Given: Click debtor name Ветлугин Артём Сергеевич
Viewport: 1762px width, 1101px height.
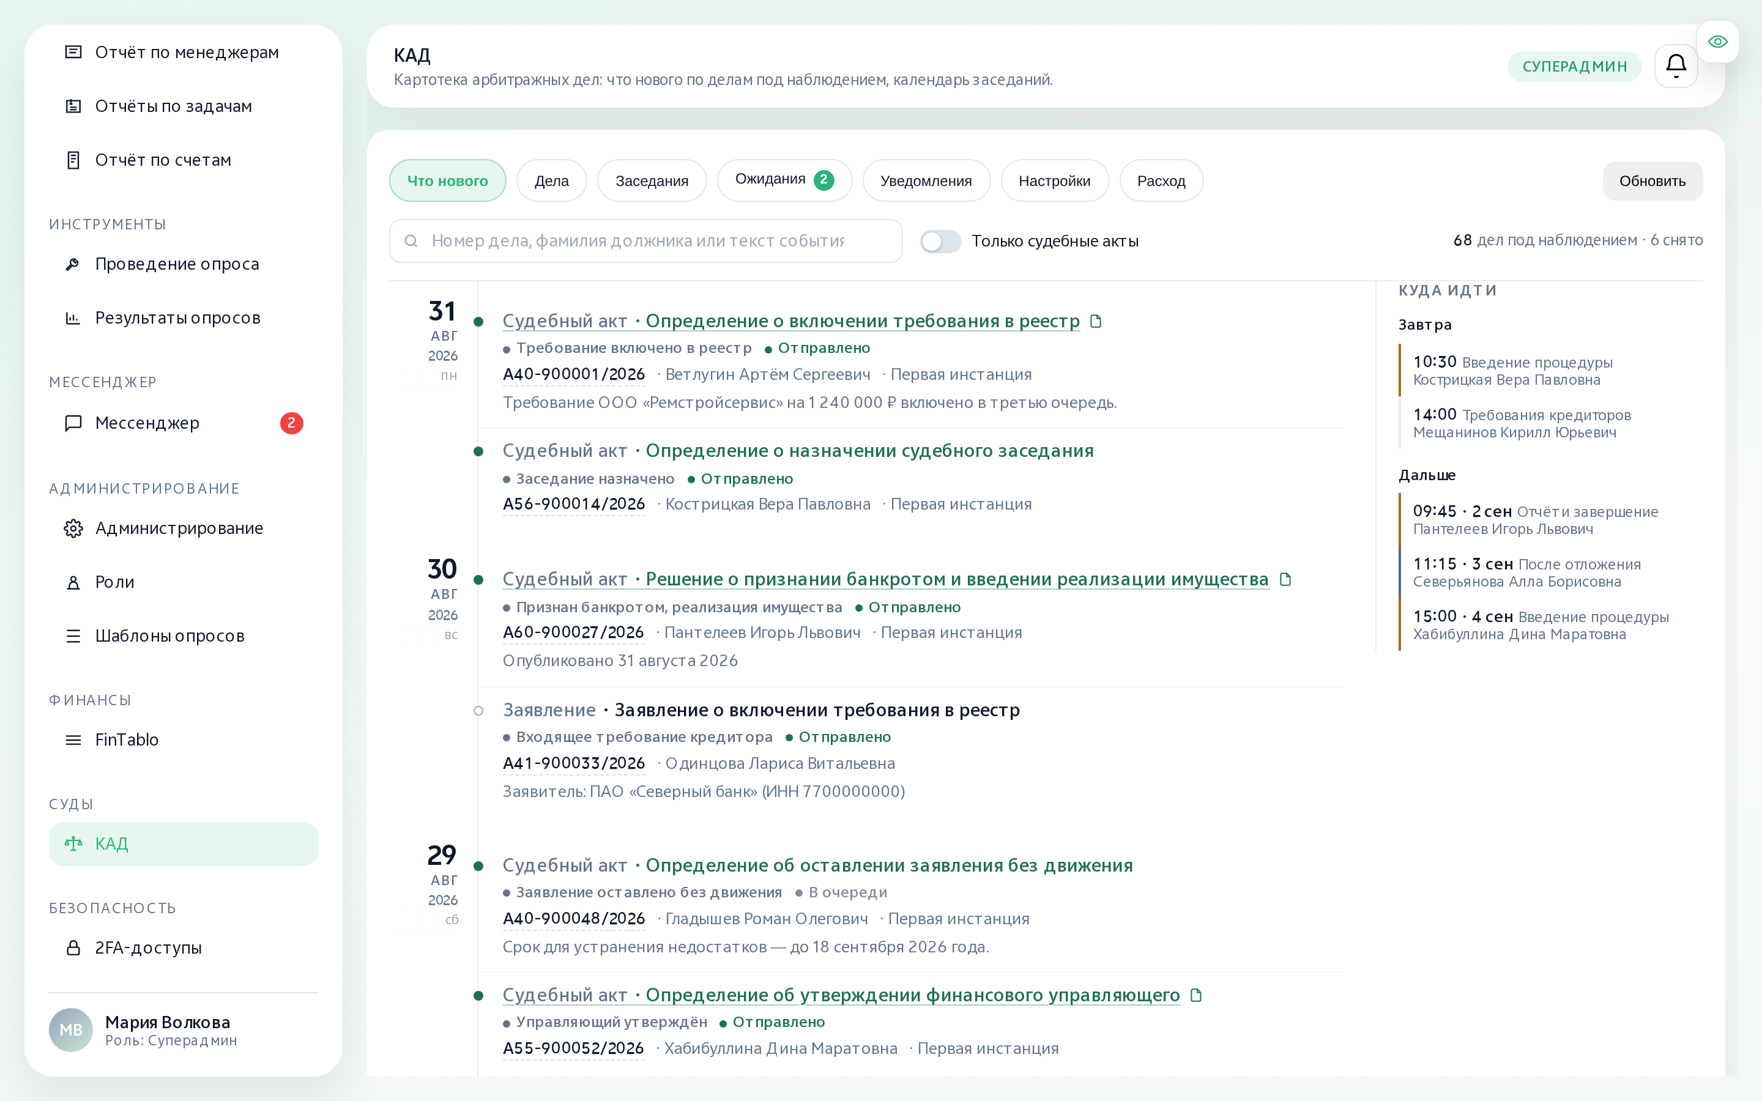Looking at the screenshot, I should coord(767,374).
